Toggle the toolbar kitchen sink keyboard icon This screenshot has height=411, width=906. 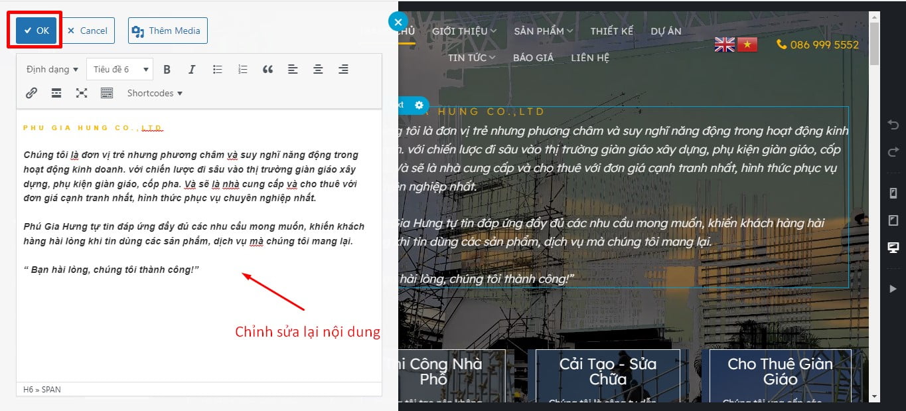pos(107,93)
